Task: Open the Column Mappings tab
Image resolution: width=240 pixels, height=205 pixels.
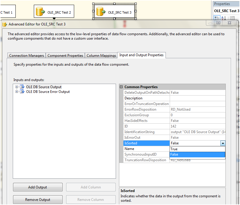Action: (x=101, y=55)
